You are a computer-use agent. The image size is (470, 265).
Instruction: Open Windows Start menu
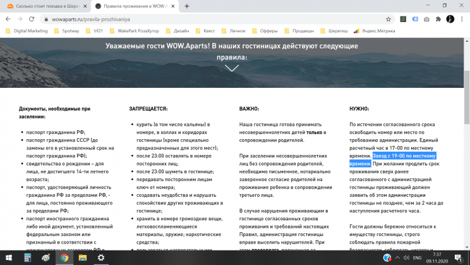9,258
